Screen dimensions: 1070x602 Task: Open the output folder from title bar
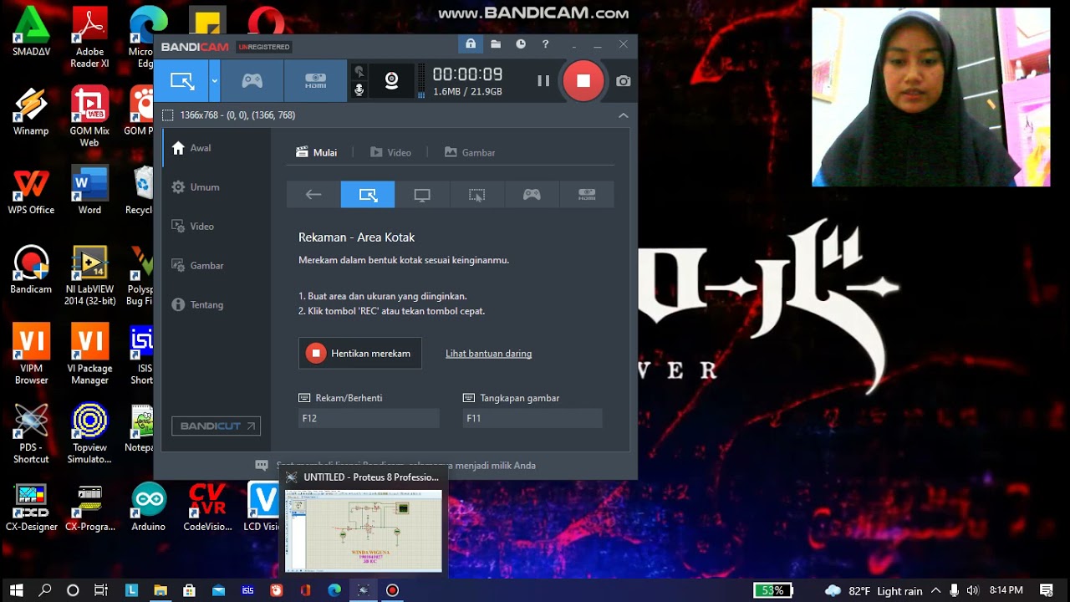(496, 44)
